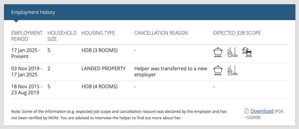Select the 03 Nov 2019 employment period
Viewport: 299px width, 129px height.
pyautogui.click(x=27, y=72)
